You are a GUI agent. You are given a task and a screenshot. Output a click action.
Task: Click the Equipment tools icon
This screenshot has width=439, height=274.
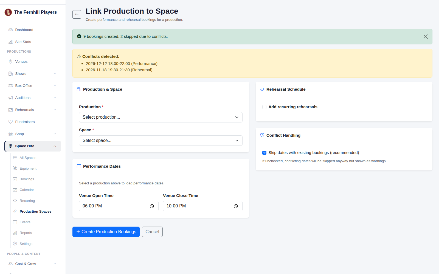pyautogui.click(x=15, y=168)
